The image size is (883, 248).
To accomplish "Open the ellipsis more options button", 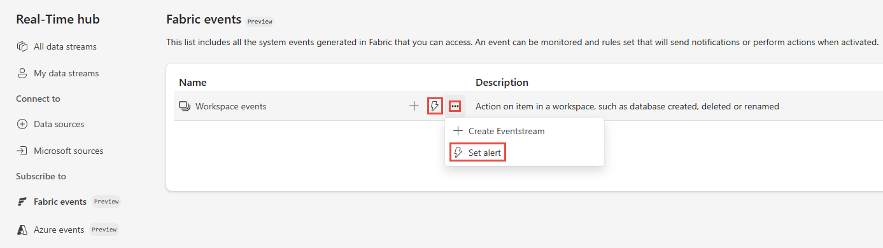I will coord(455,106).
